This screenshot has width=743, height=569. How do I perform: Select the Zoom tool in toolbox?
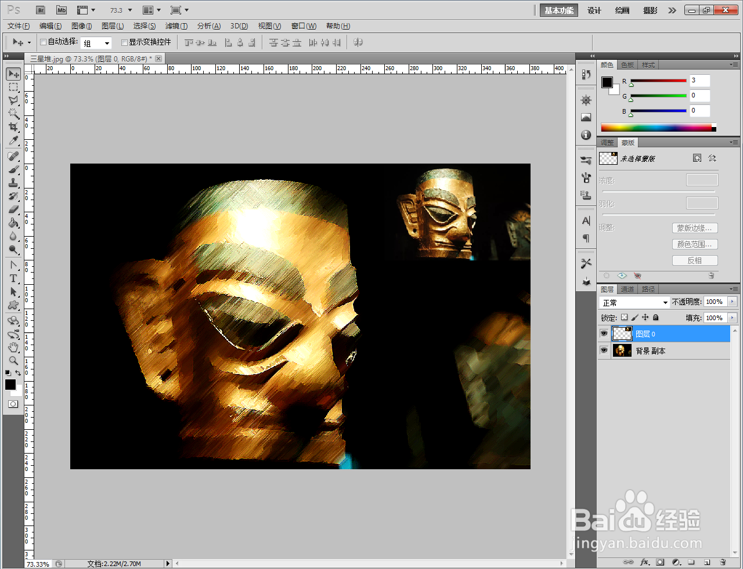pyautogui.click(x=13, y=361)
